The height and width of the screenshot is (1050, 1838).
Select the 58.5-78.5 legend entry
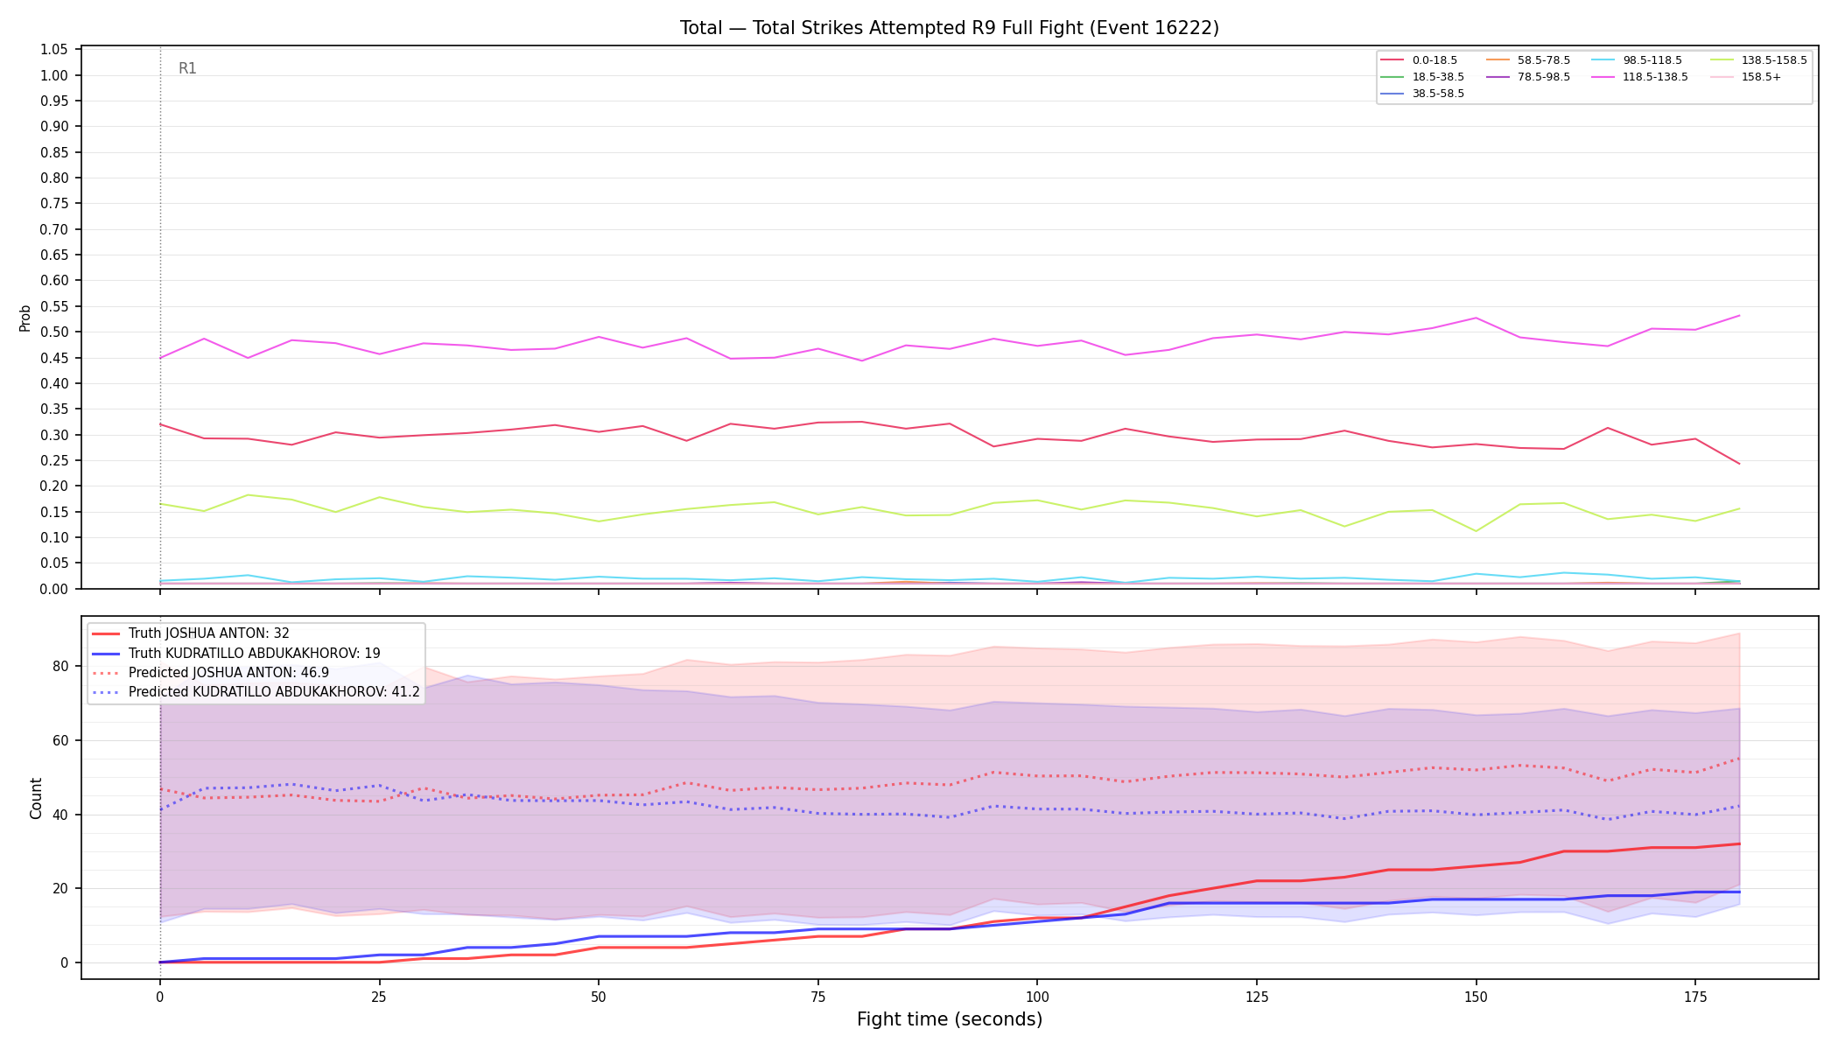pos(1528,60)
